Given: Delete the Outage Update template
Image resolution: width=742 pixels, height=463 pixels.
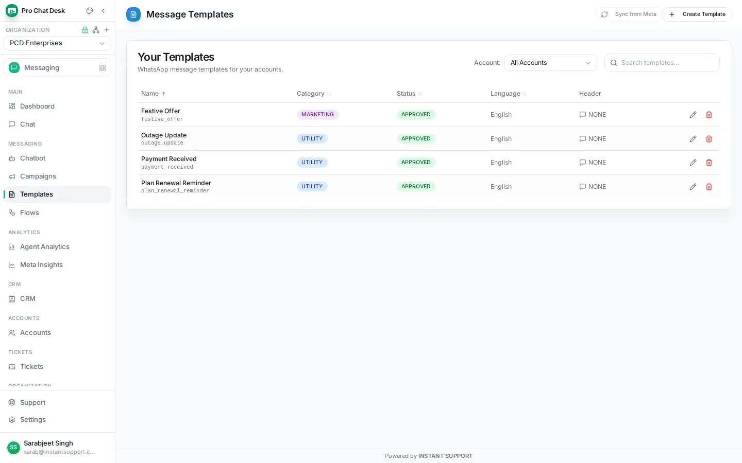Looking at the screenshot, I should point(709,139).
